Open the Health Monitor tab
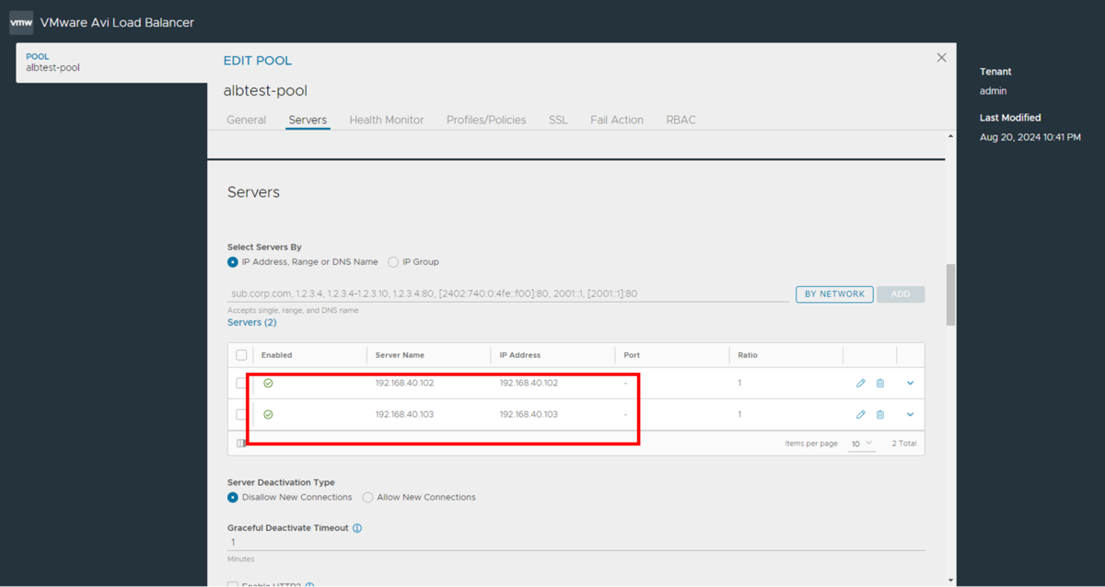1105x587 pixels. 387,120
